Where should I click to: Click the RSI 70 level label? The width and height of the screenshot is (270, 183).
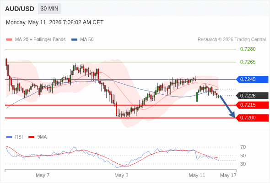[x=243, y=147]
